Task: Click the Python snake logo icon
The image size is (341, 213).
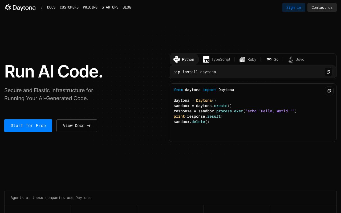Action: pos(177,59)
